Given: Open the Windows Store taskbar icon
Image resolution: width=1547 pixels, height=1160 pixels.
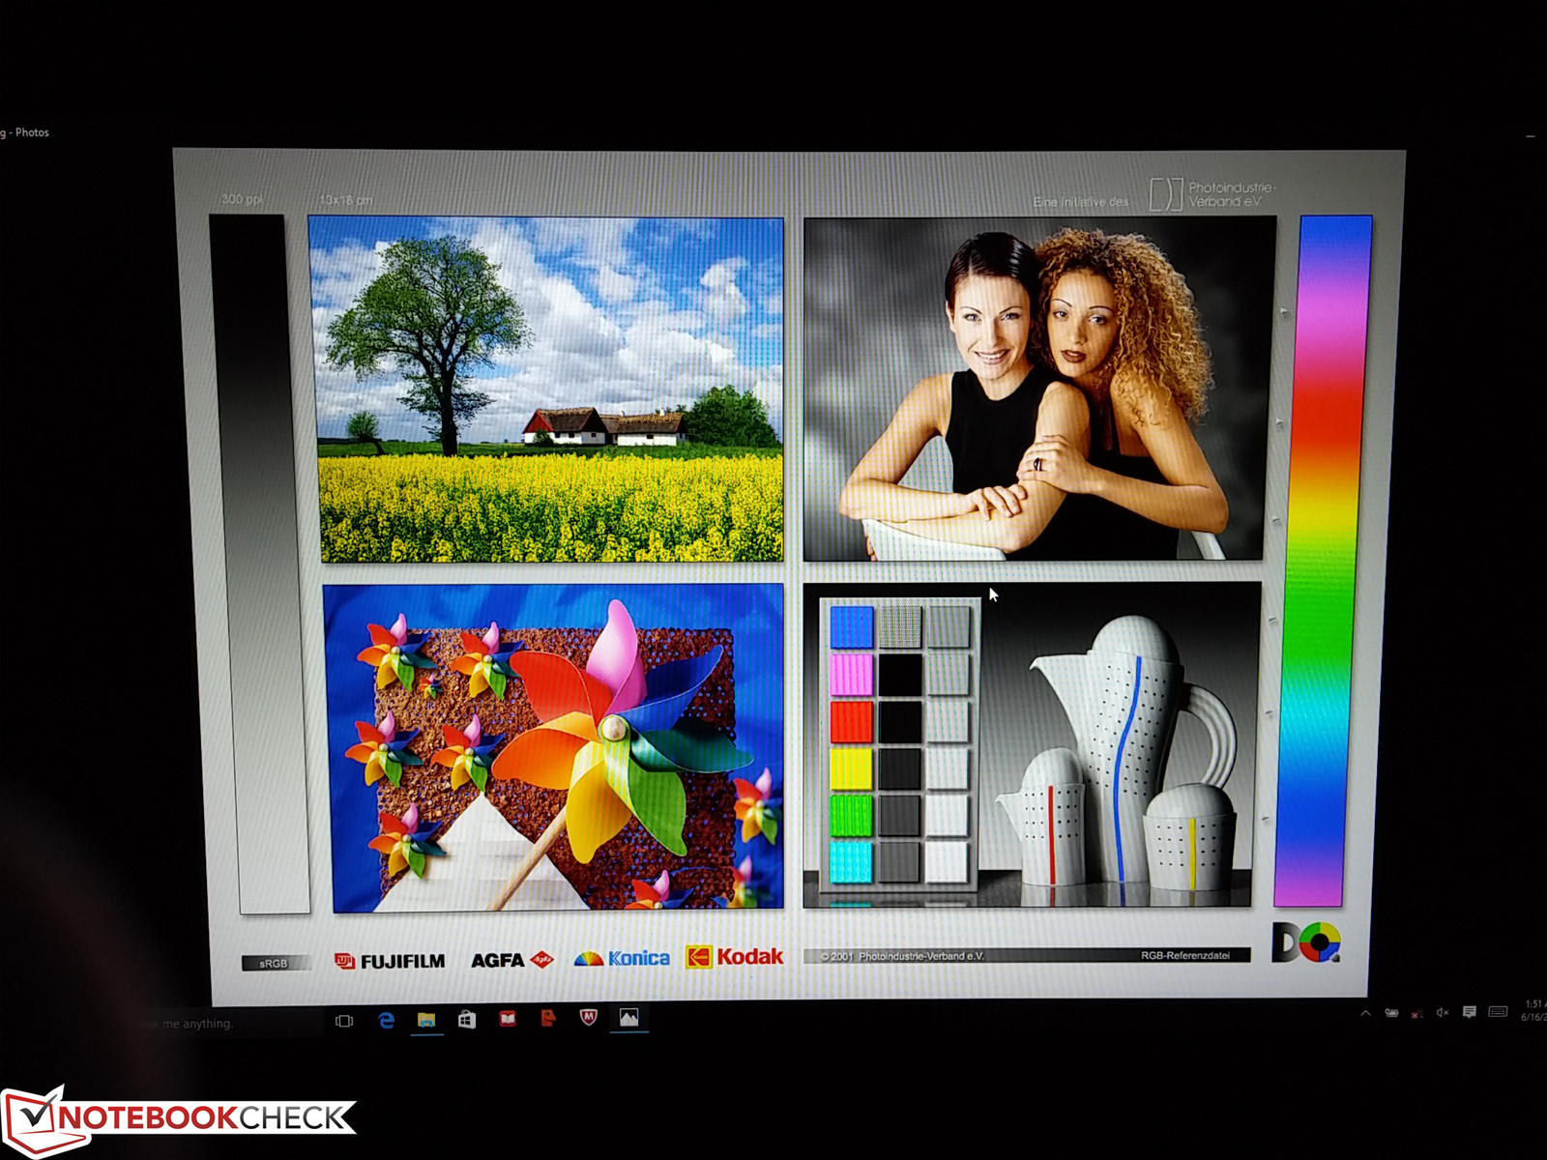Looking at the screenshot, I should point(467,1020).
